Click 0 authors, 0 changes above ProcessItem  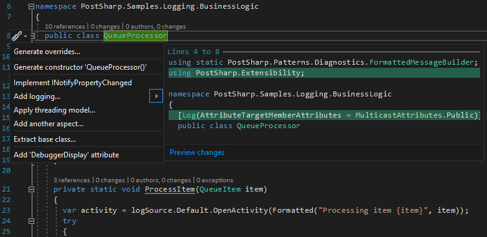click(x=160, y=180)
